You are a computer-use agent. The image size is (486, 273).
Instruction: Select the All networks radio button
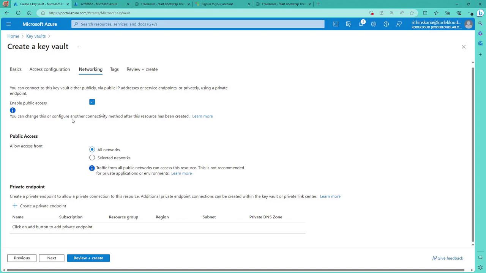point(92,149)
